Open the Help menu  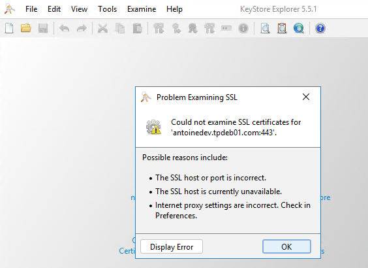[174, 9]
